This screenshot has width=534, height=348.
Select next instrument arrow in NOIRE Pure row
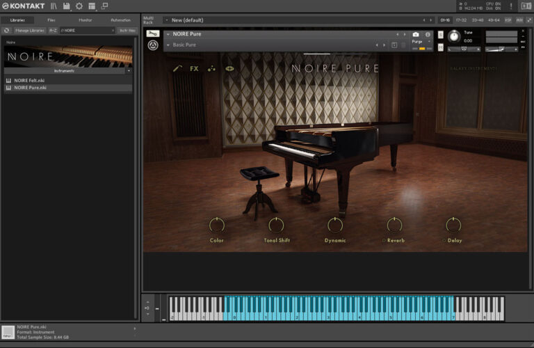[x=405, y=34]
